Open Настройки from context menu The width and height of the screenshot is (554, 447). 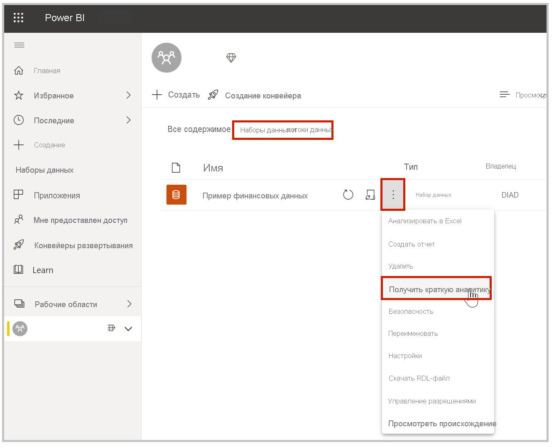click(405, 356)
